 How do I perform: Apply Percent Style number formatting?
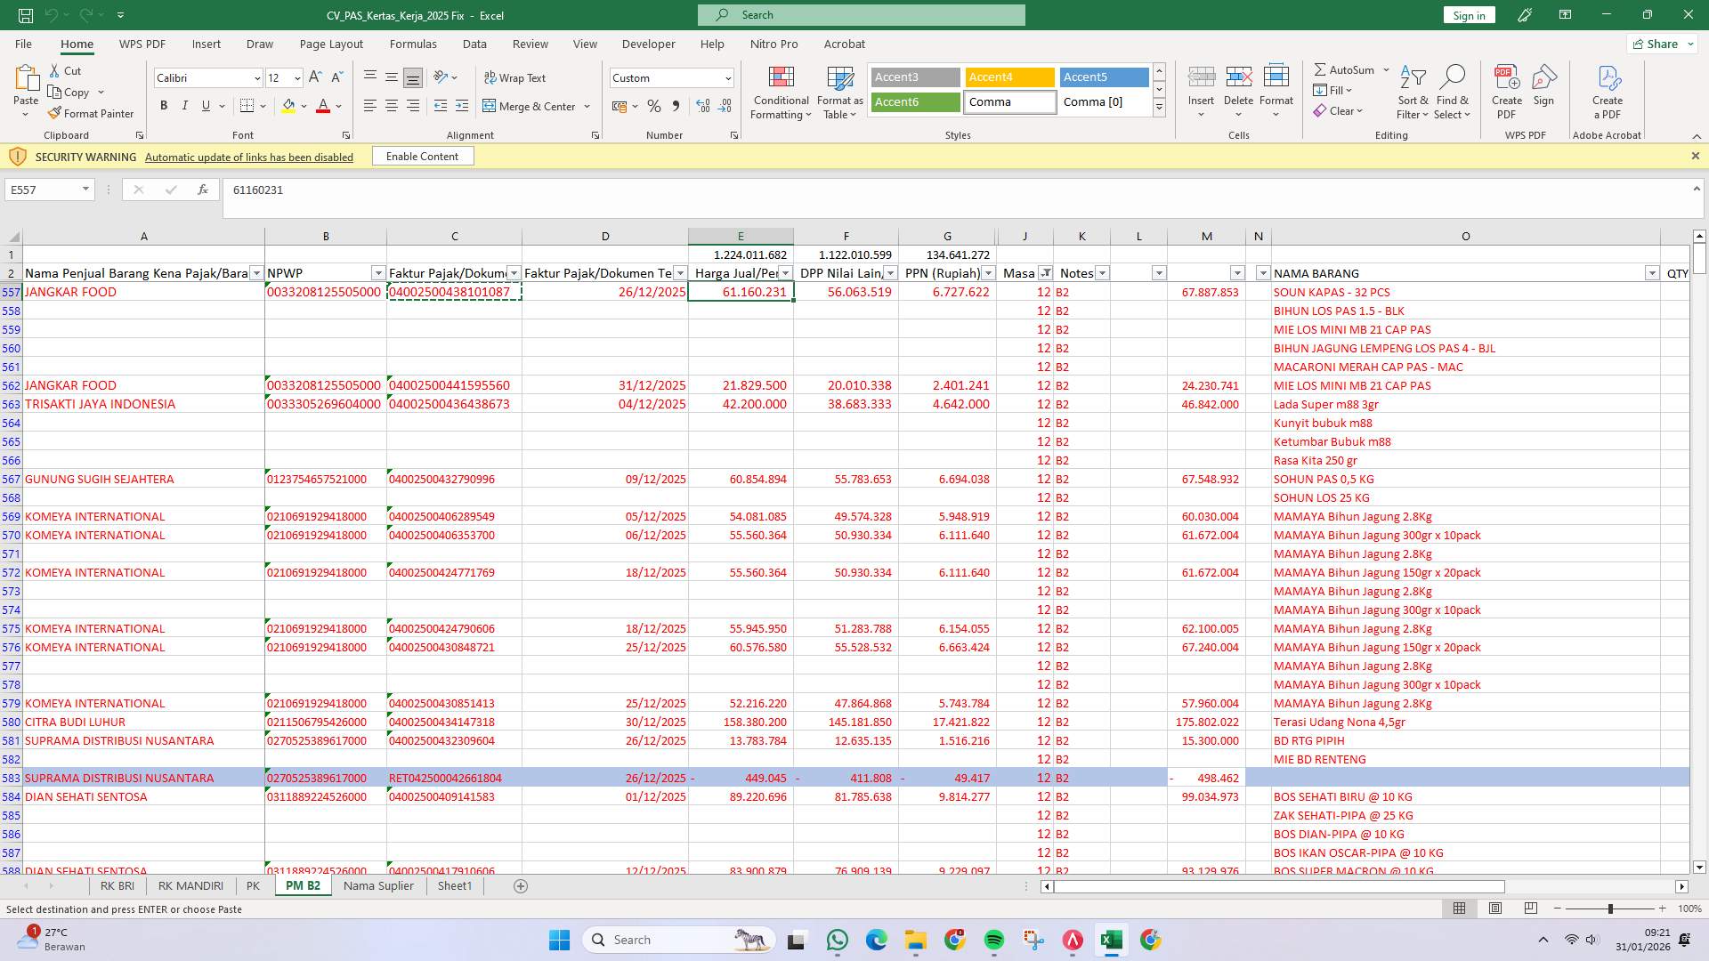click(x=654, y=106)
